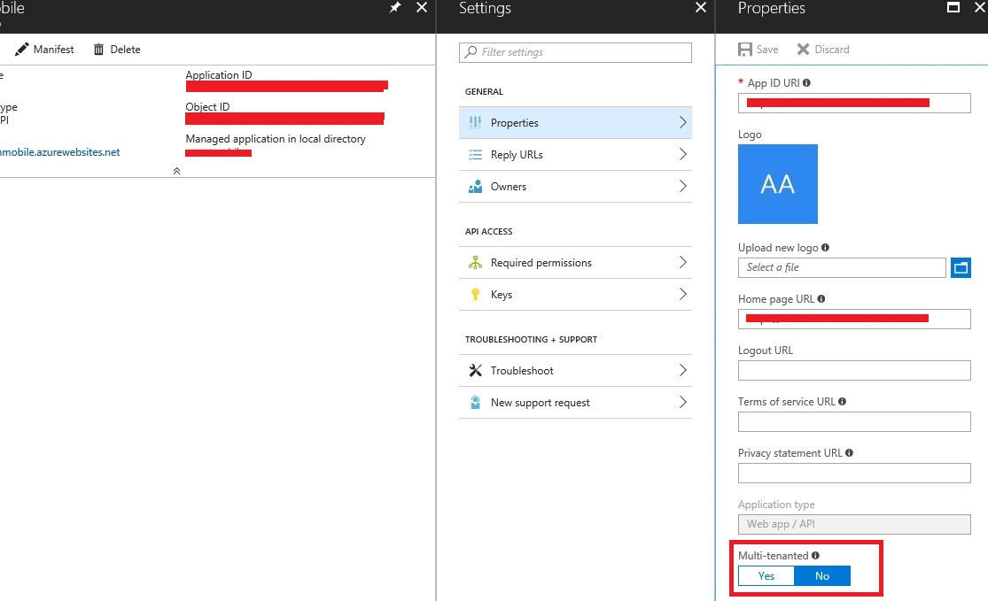Screen dimensions: 988x601
Task: Click the Object ID value
Action: click(x=284, y=119)
